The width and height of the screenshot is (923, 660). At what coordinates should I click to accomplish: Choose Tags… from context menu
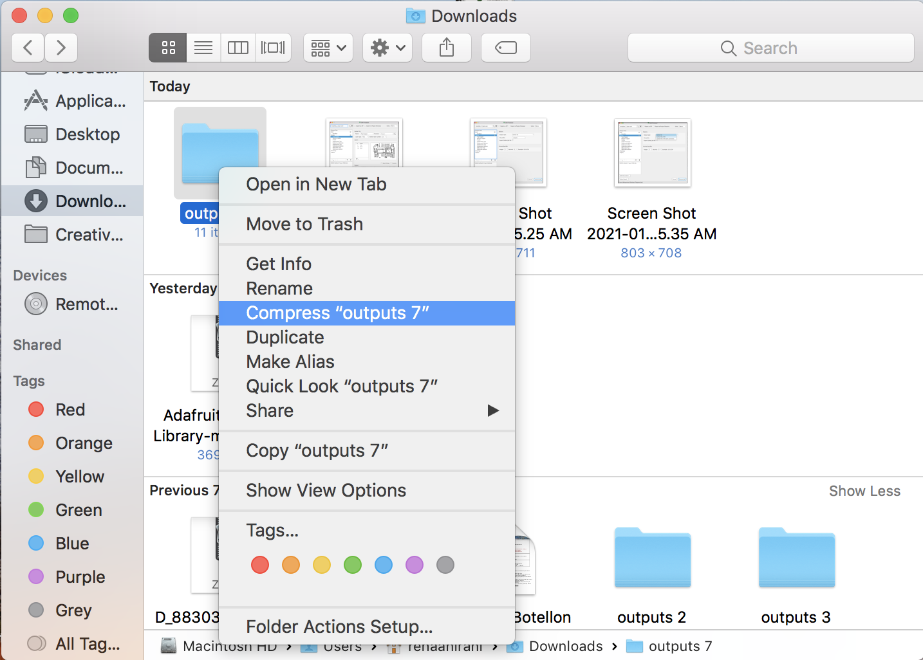367,531
